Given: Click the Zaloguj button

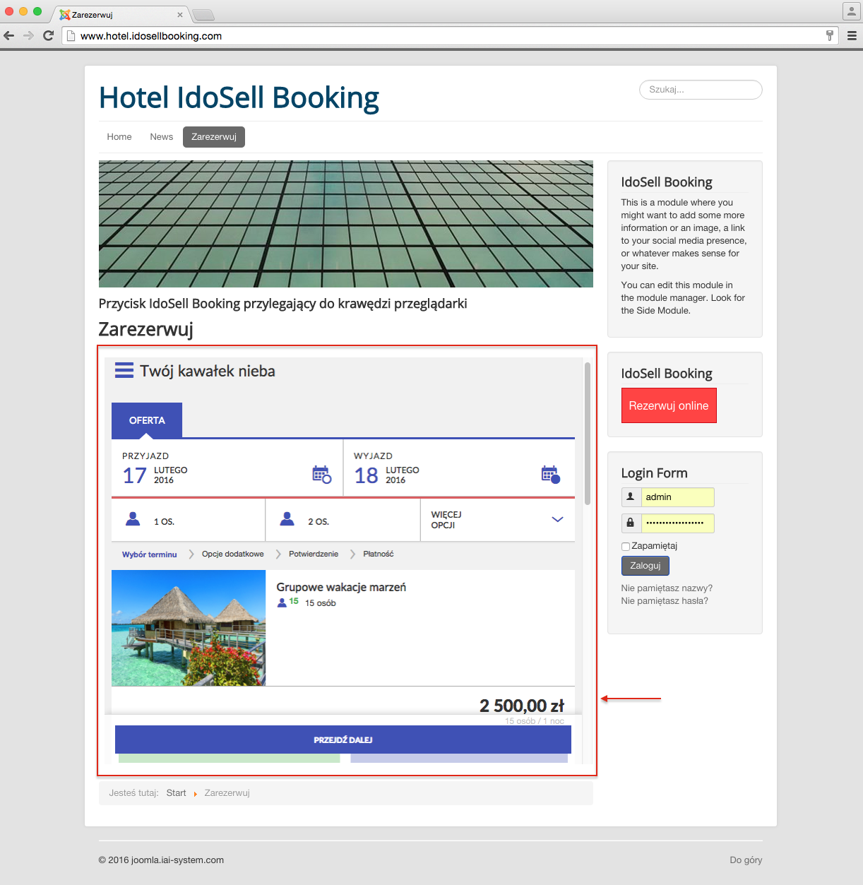Looking at the screenshot, I should (x=645, y=566).
